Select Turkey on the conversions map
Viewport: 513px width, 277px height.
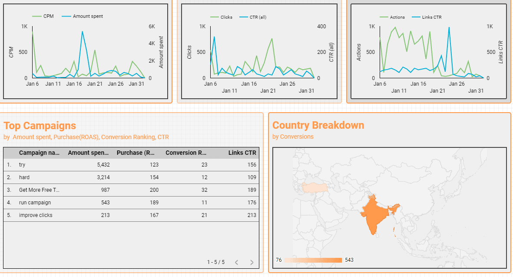(315, 187)
